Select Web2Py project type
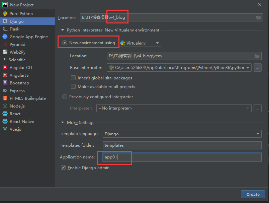This screenshot has height=203, width=269. point(27,52)
